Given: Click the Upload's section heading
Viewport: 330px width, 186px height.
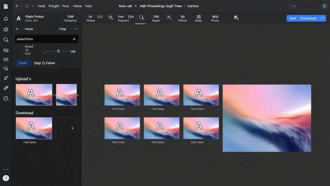Looking at the screenshot, I should pyautogui.click(x=23, y=79).
